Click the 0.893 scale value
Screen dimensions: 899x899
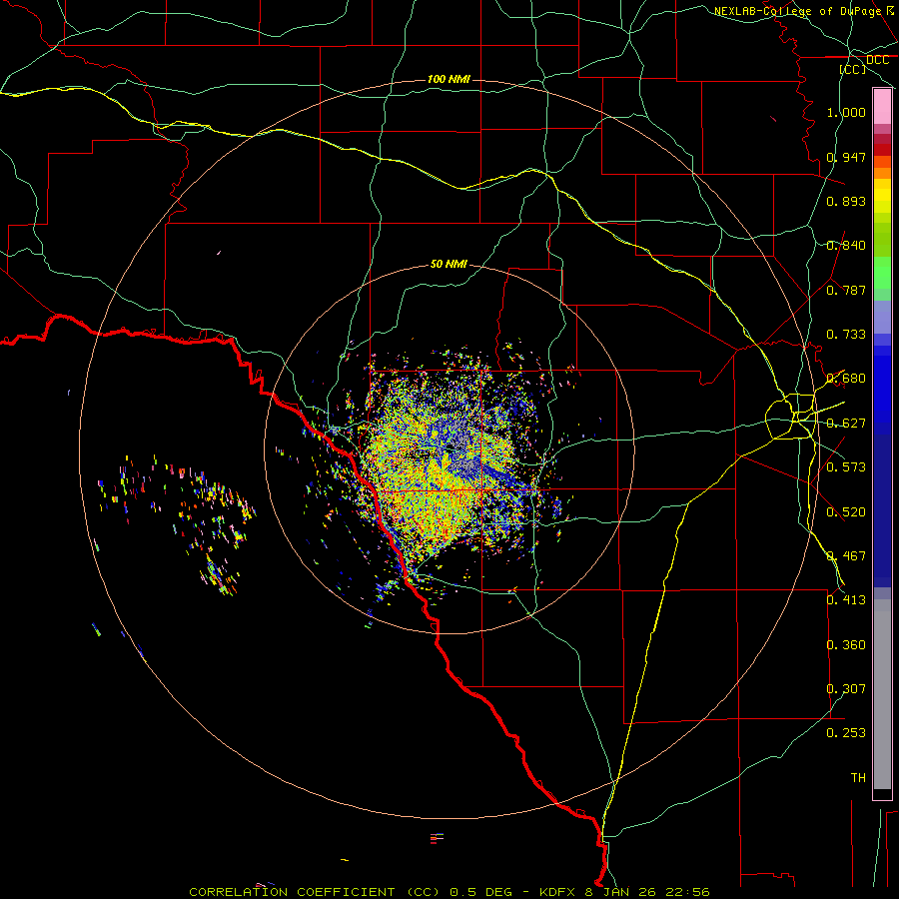[846, 201]
